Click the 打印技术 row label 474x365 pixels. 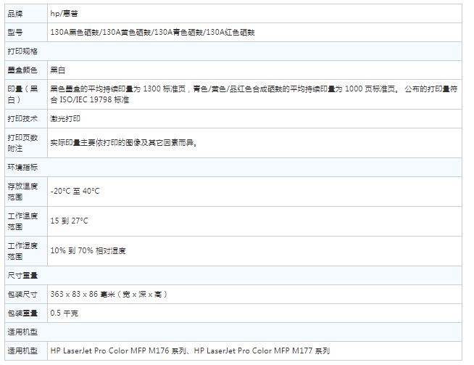coord(23,118)
